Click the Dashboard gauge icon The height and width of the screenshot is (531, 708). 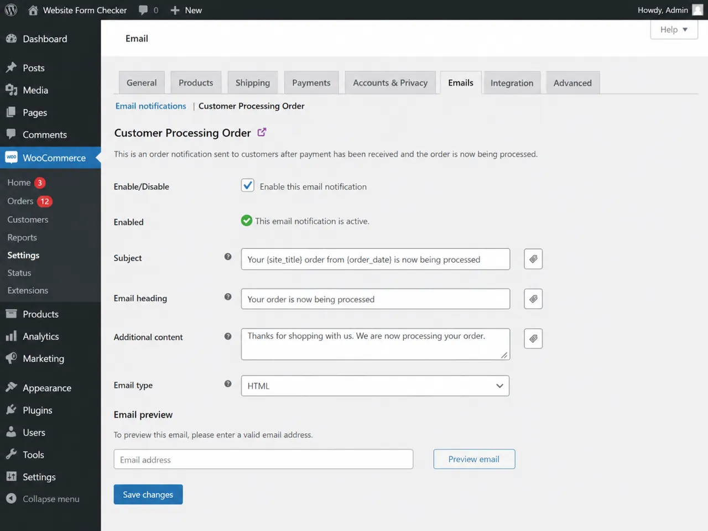point(11,39)
